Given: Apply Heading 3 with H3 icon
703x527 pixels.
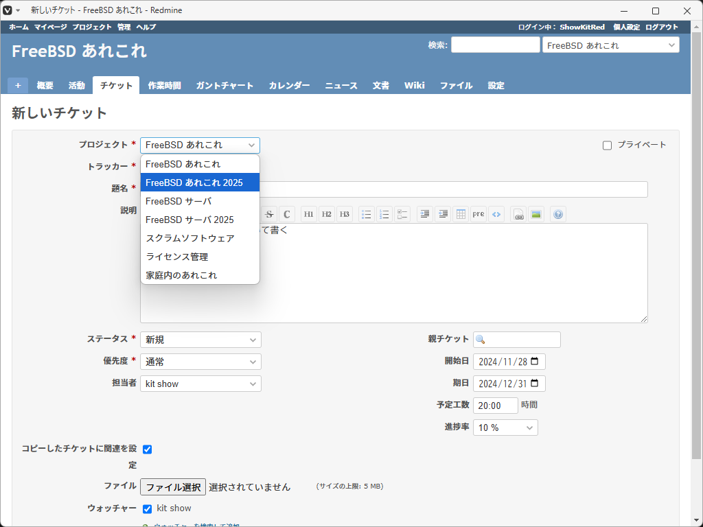Looking at the screenshot, I should [x=345, y=214].
